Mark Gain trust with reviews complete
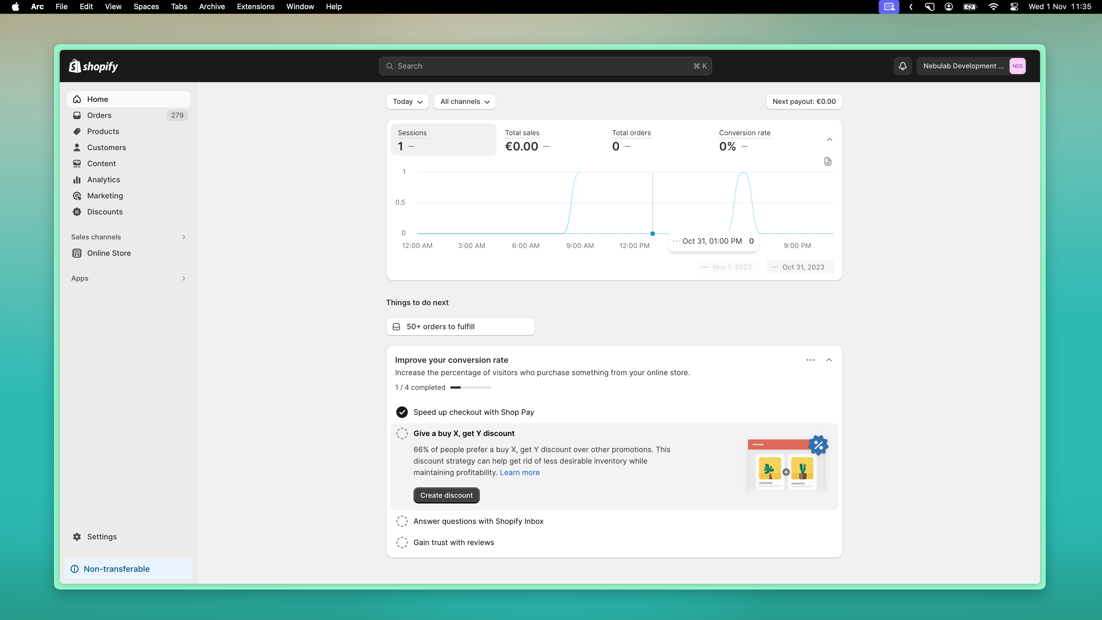The width and height of the screenshot is (1102, 620). 402,542
